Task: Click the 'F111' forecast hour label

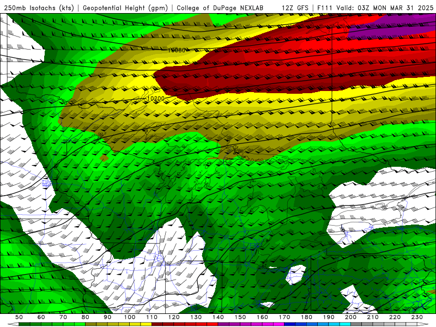Action: click(324, 8)
